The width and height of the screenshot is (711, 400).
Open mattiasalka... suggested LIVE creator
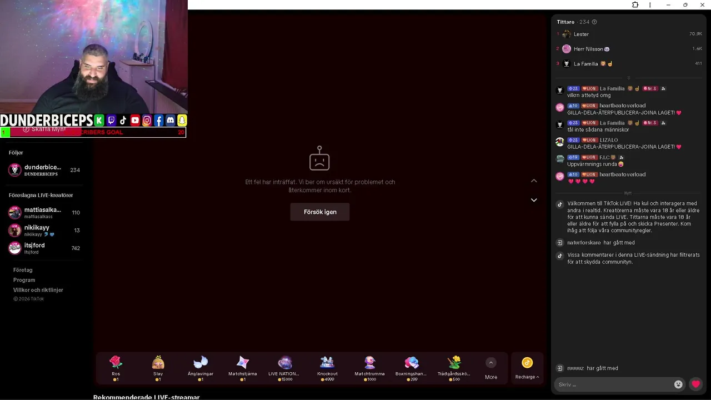(44, 213)
